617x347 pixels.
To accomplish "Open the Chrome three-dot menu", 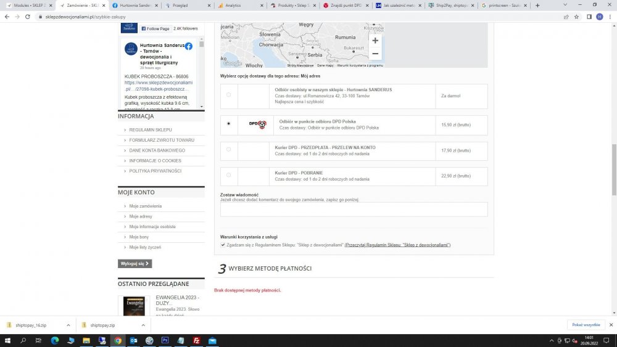I will point(610,17).
